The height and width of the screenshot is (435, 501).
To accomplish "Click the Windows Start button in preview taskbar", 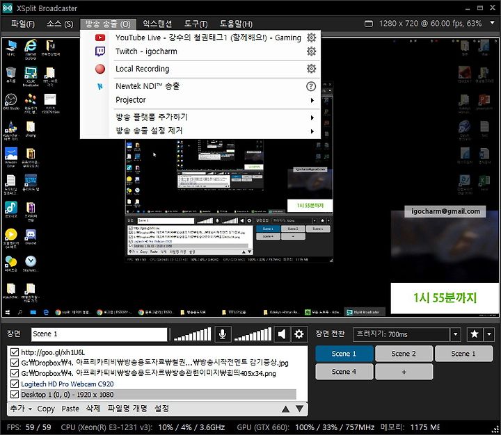I will pyautogui.click(x=8, y=312).
